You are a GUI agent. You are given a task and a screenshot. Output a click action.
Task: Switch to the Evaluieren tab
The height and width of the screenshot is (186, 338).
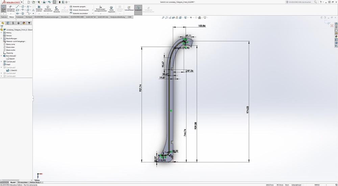[20, 17]
